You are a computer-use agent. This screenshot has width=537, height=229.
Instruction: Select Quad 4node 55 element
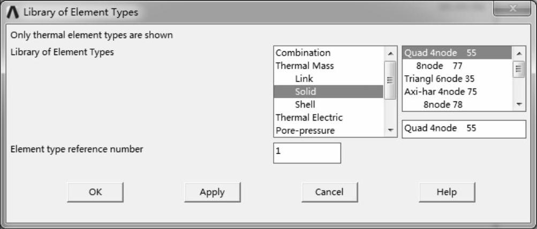(440, 53)
